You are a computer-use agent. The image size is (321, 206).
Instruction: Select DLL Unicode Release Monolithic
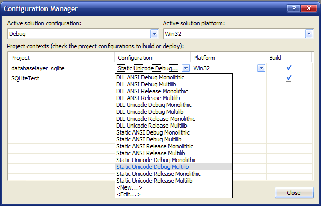[174, 119]
